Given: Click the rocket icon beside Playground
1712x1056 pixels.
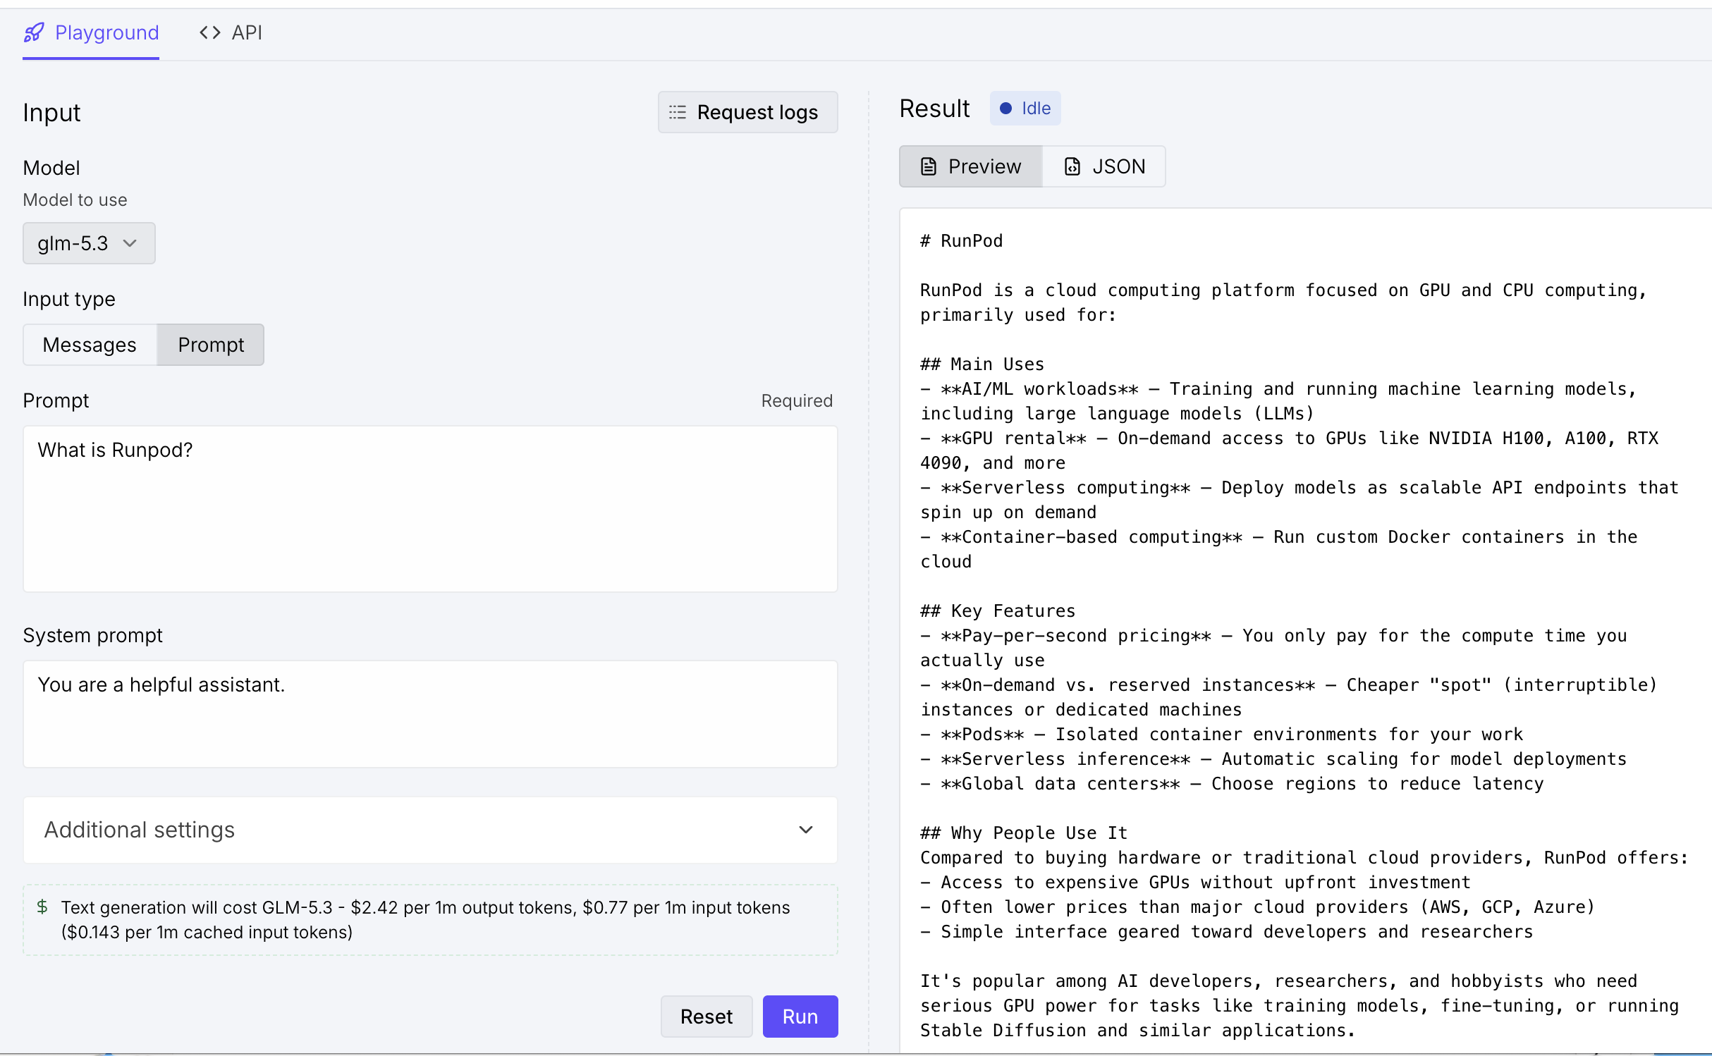Looking at the screenshot, I should 34,32.
